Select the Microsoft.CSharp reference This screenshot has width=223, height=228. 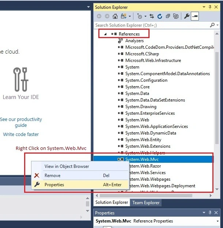(x=142, y=54)
